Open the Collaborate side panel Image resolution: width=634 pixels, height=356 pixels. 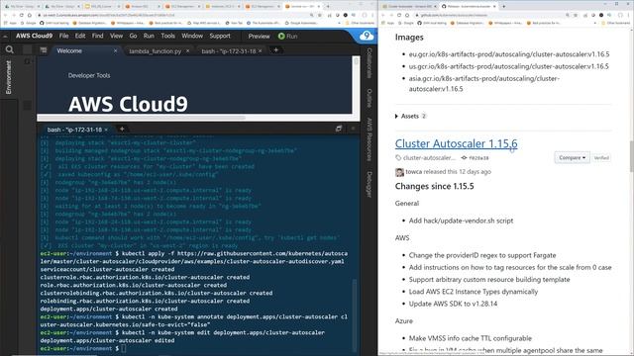(x=370, y=63)
